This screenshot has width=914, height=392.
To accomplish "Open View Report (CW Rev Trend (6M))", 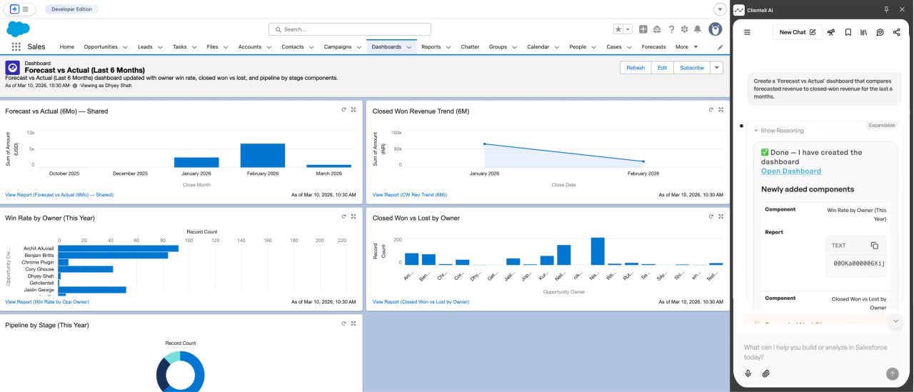I will pos(409,195).
